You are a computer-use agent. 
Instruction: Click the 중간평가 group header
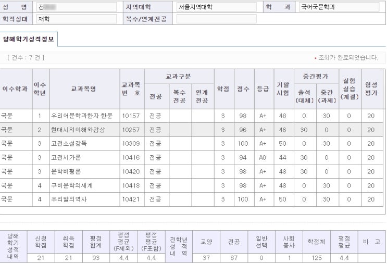point(316,77)
